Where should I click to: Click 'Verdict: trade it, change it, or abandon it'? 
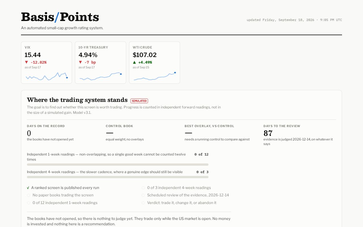pos(182,203)
